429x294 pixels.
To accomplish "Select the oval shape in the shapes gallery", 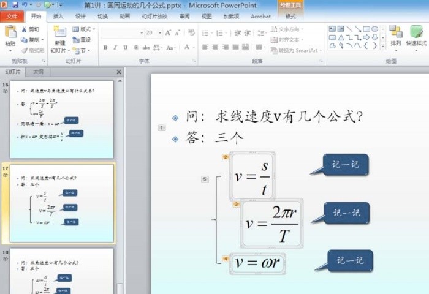I will (375, 29).
